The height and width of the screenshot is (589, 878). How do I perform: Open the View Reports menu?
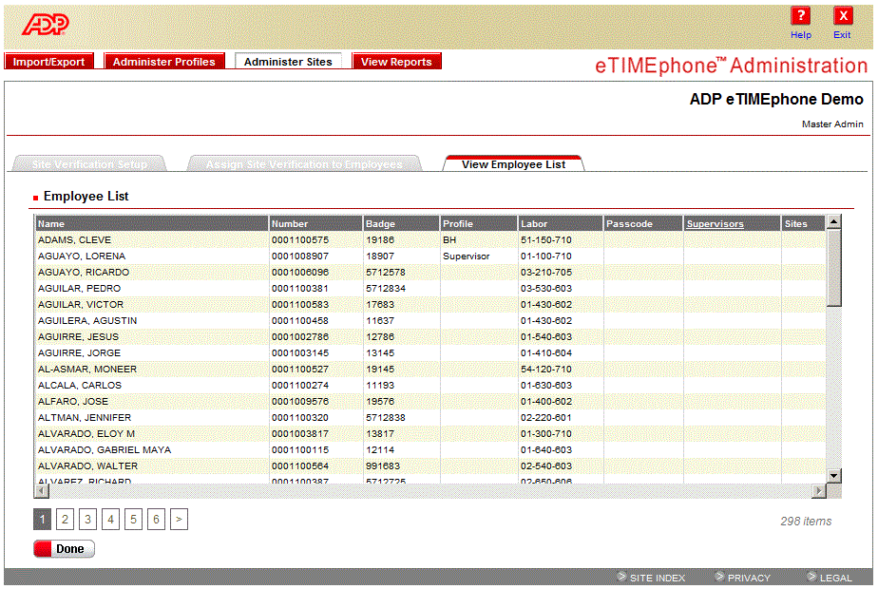coord(396,62)
